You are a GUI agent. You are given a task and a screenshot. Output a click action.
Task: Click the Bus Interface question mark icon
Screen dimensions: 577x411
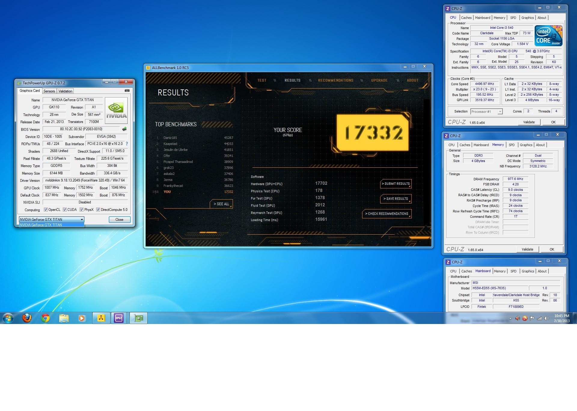click(127, 144)
